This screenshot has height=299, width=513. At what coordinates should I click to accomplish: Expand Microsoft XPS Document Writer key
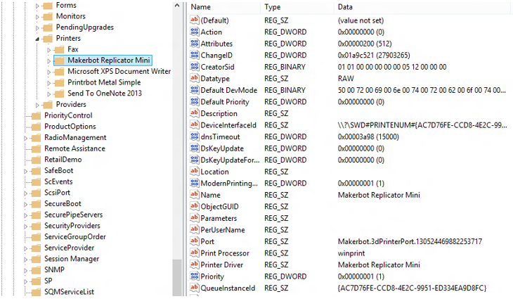(48, 72)
